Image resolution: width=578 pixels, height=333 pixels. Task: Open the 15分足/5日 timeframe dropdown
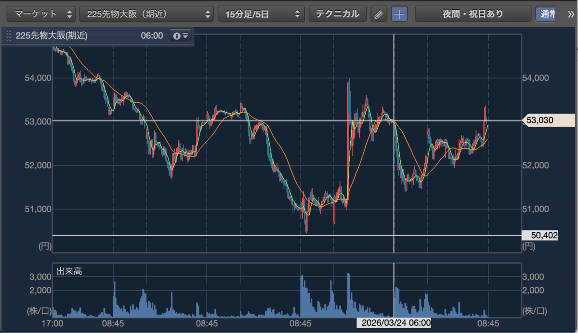(262, 14)
